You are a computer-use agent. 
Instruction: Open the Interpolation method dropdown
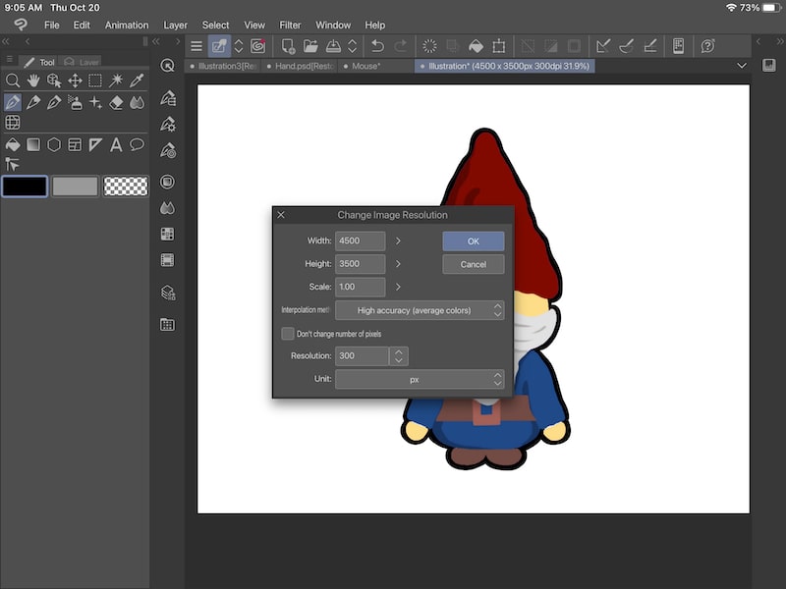pos(413,310)
